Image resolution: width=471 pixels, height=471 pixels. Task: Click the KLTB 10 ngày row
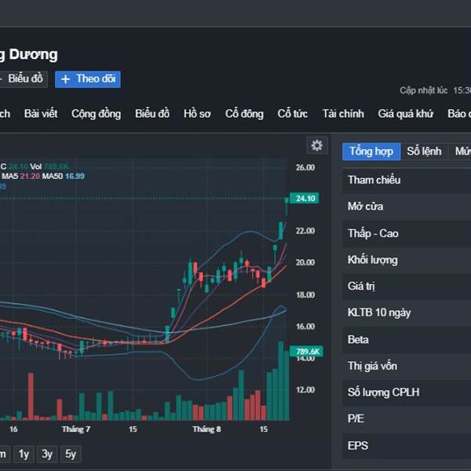coord(407,312)
